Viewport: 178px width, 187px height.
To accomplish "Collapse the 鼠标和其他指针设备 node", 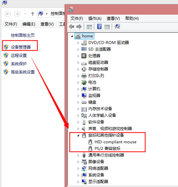I will click(78, 135).
